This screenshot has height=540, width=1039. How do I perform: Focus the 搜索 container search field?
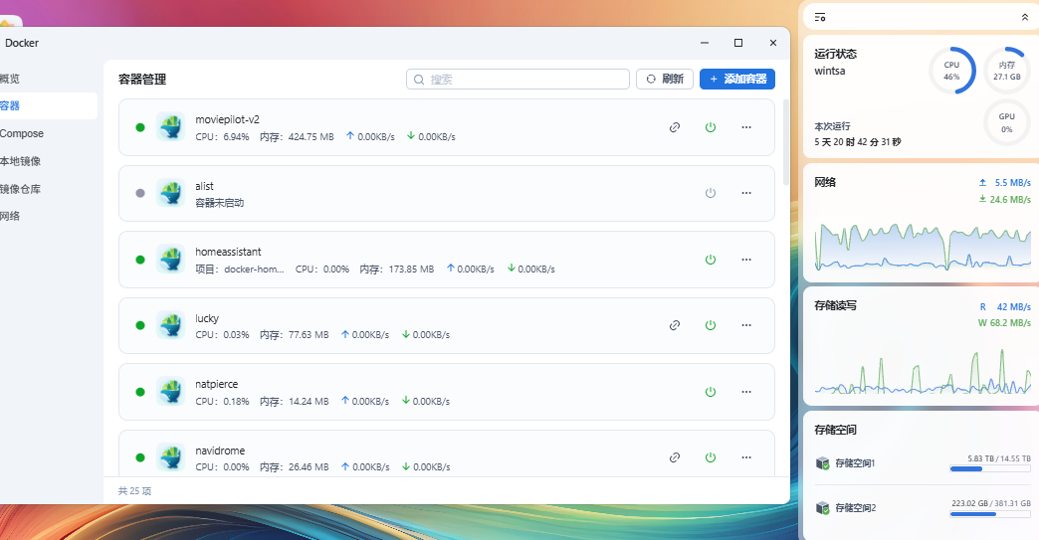pyautogui.click(x=518, y=79)
